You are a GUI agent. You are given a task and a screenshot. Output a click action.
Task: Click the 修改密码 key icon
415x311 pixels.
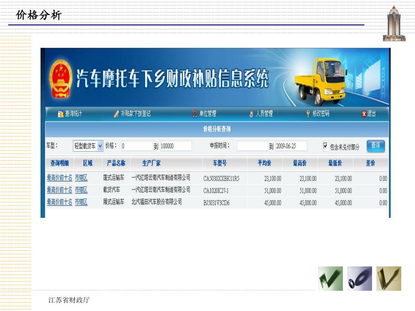tap(308, 114)
